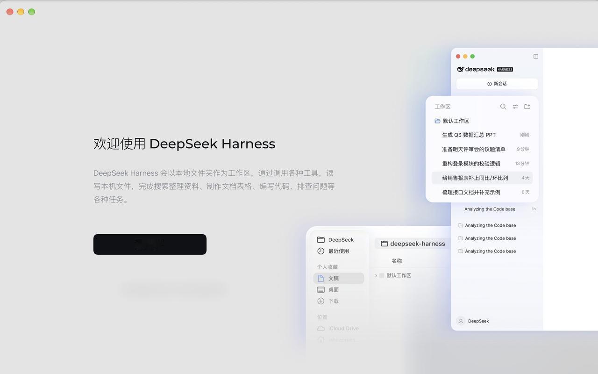The image size is (598, 374).
Task: Open conversation 梳理接口文档并补充示例
Action: [482, 192]
